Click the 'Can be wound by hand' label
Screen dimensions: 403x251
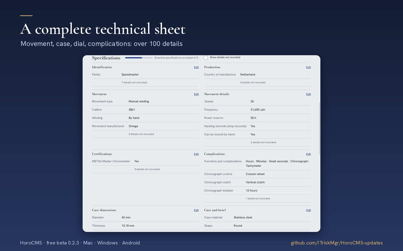[x=219, y=135]
